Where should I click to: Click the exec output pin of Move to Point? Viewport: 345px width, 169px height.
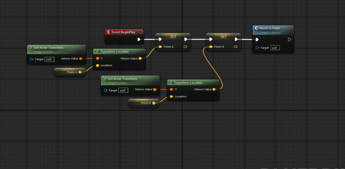tap(289, 40)
